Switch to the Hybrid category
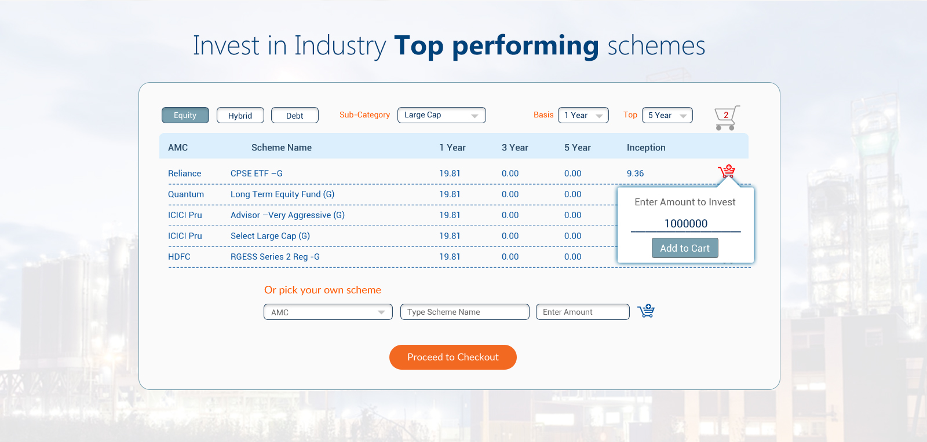 coord(240,116)
